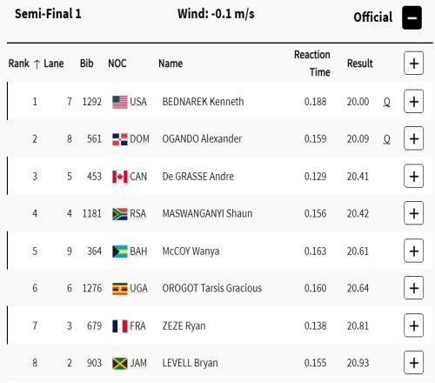This screenshot has width=435, height=383.
Task: Click the South Africa flag icon
Action: (120, 214)
